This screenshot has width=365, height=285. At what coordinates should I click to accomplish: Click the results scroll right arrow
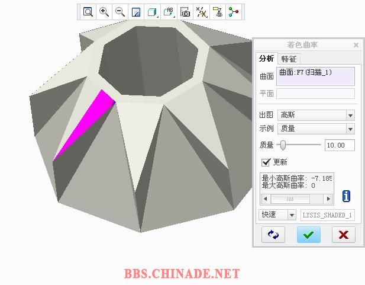[328, 199]
